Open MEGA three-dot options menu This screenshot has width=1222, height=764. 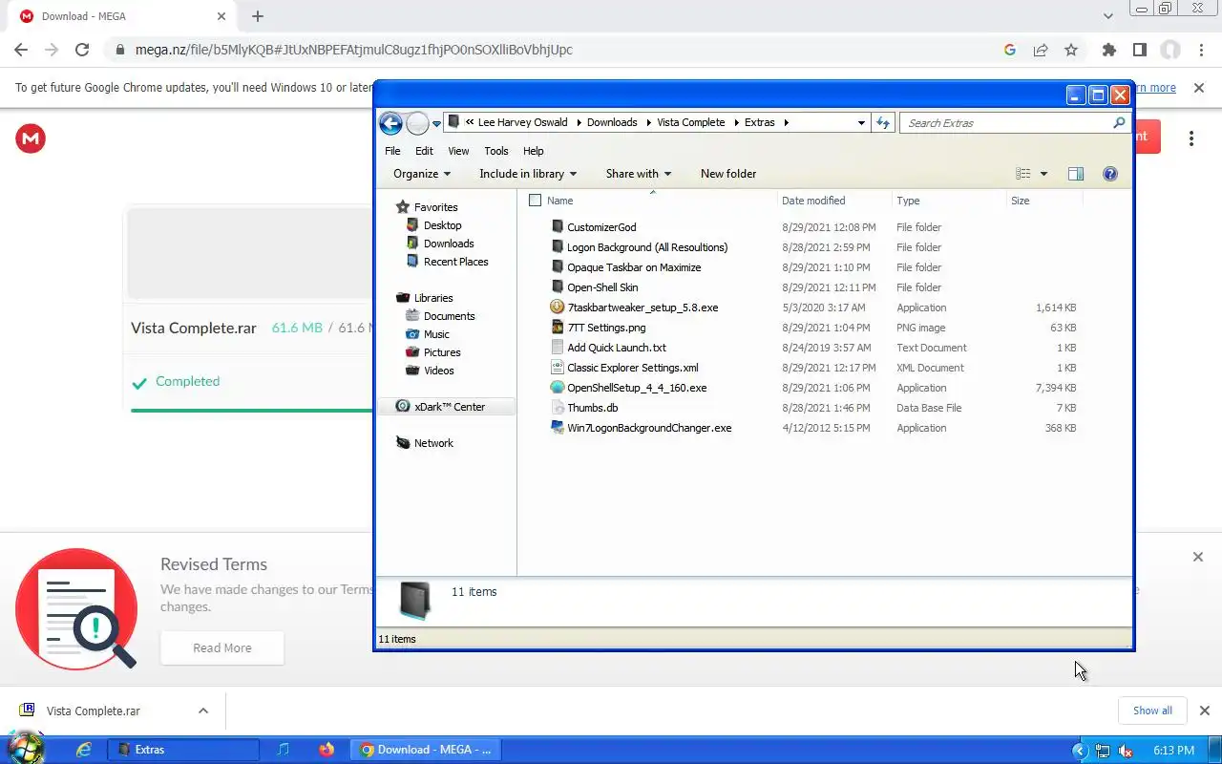coord(1191,138)
